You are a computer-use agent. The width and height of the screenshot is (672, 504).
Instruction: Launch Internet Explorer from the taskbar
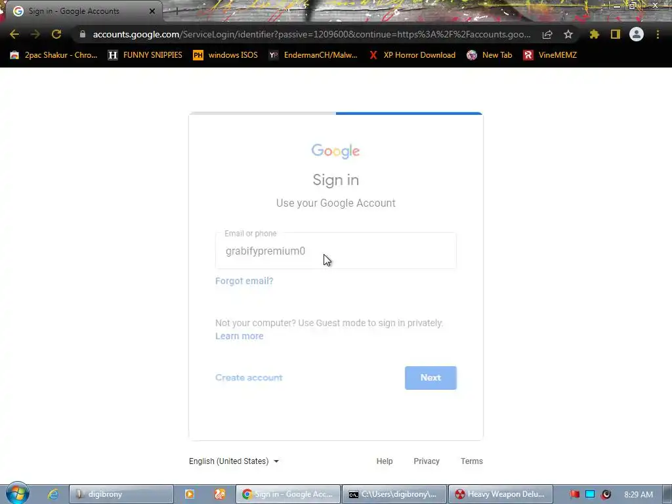tap(52, 494)
